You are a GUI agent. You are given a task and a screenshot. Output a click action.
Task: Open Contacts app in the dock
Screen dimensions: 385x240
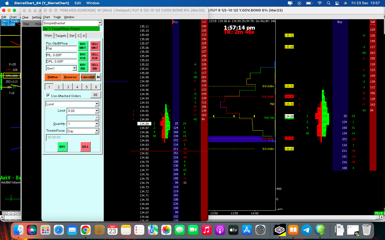coord(99,230)
